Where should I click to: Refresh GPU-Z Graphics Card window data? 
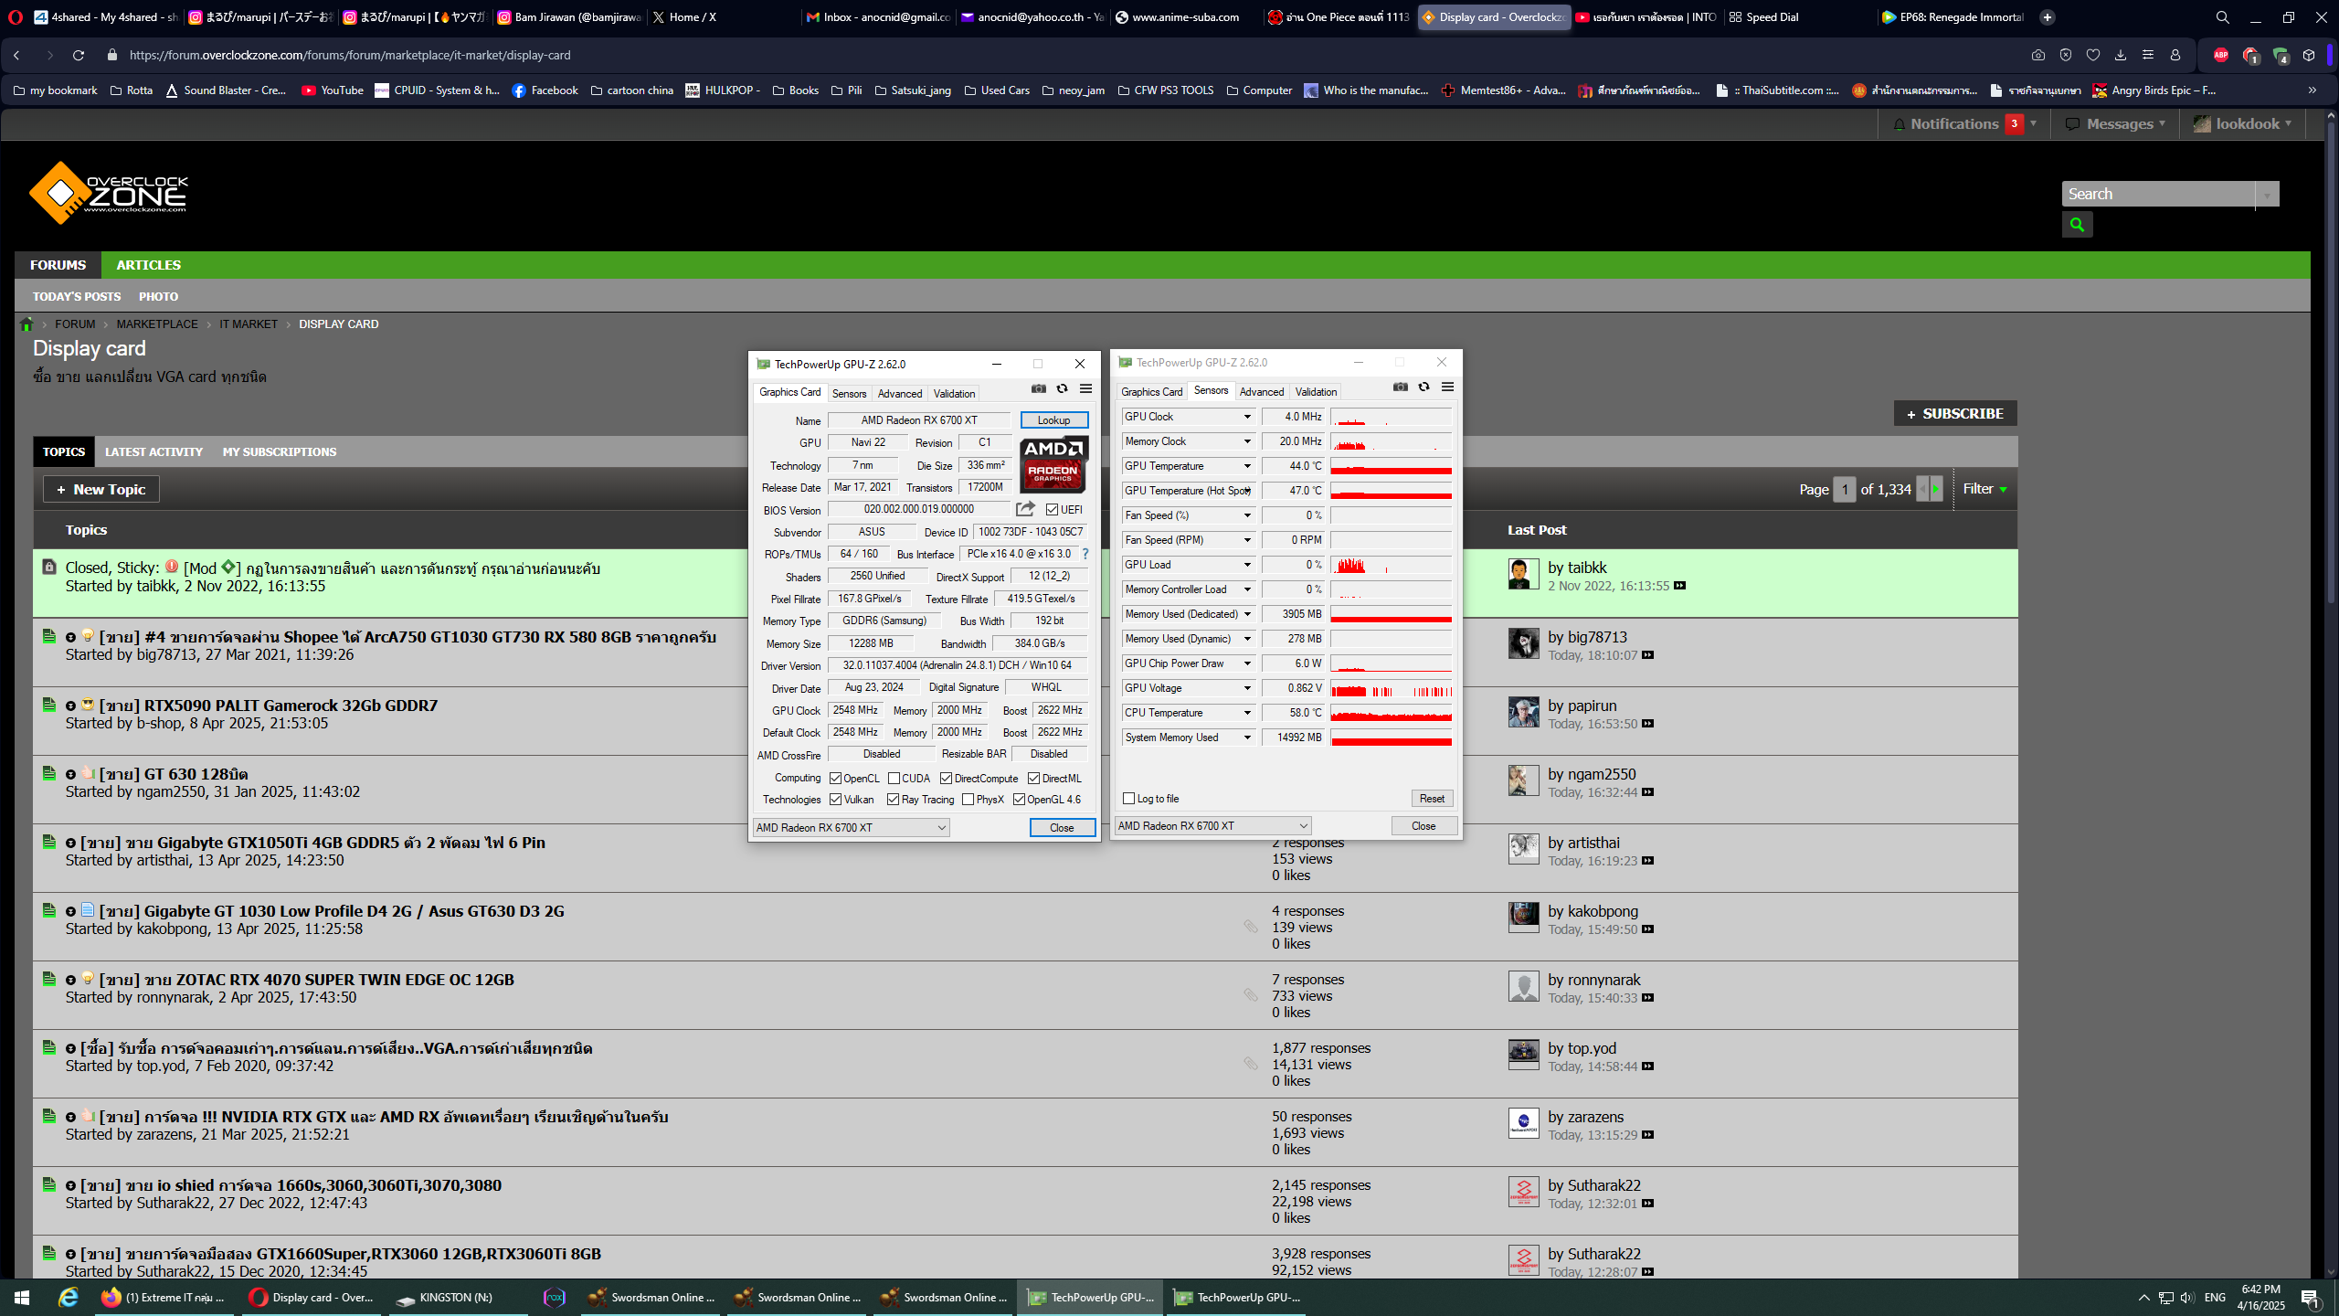1062,388
